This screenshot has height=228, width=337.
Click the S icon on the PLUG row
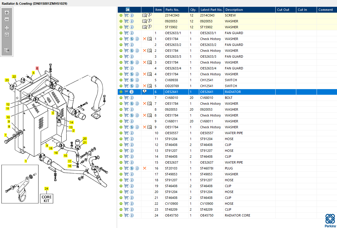click(x=132, y=168)
